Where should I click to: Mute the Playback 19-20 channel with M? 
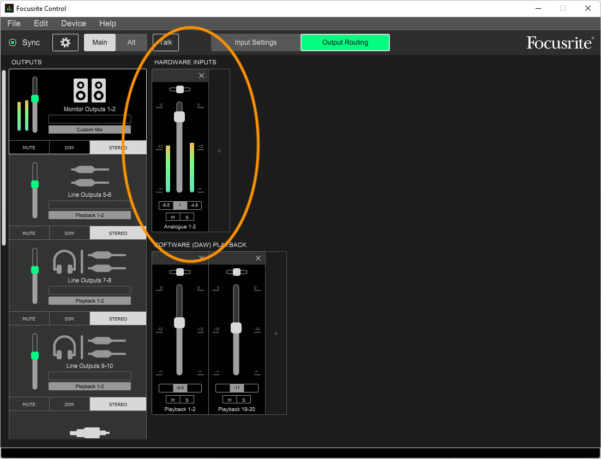tap(230, 400)
